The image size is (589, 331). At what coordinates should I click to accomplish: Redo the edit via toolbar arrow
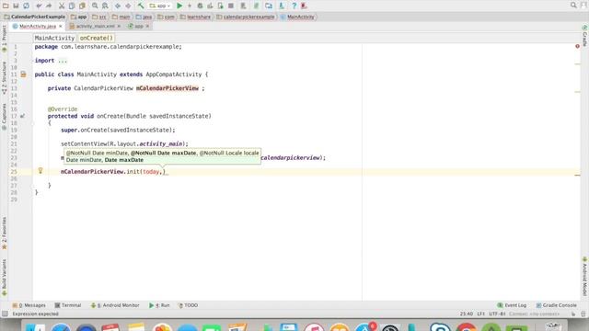49,6
